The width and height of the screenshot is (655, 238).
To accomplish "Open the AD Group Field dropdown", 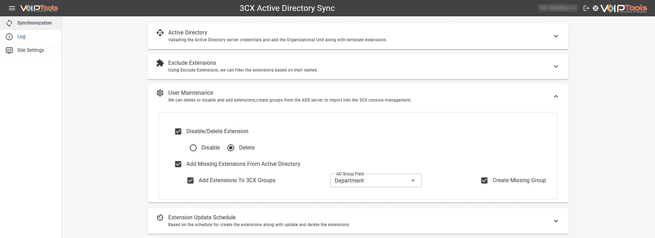I will pos(376,181).
